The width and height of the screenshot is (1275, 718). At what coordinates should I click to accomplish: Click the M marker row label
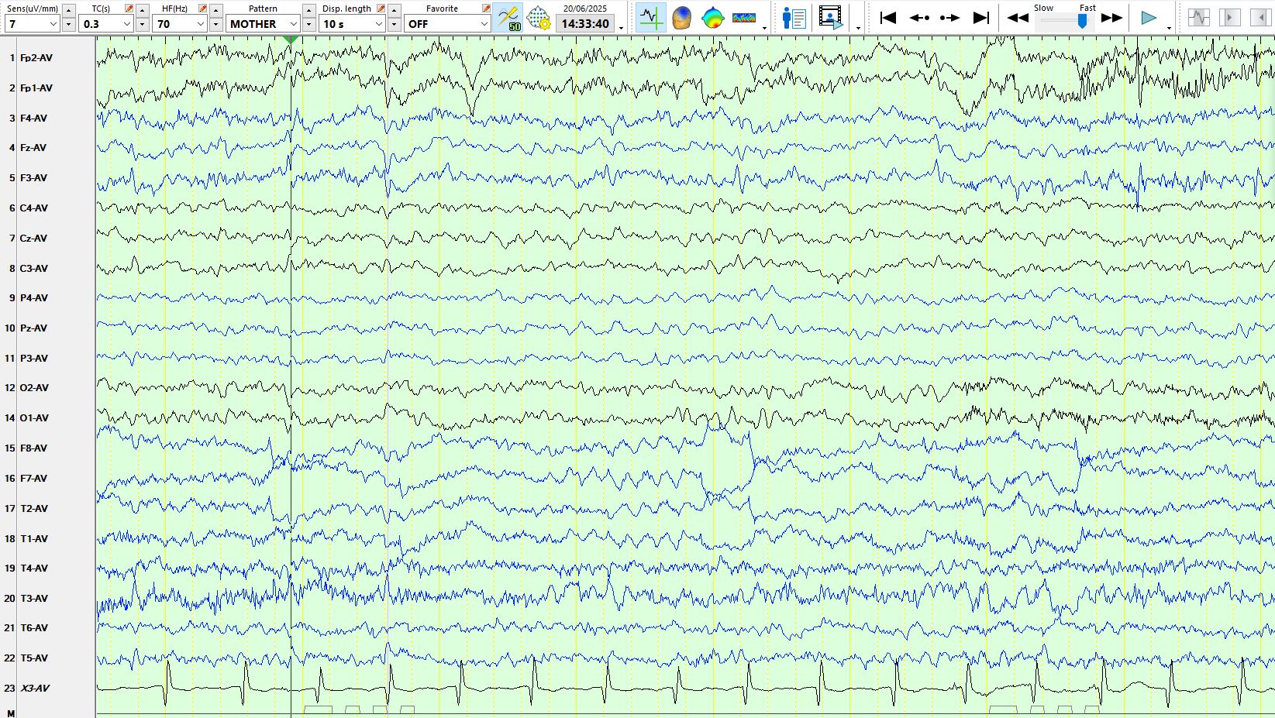(x=11, y=713)
